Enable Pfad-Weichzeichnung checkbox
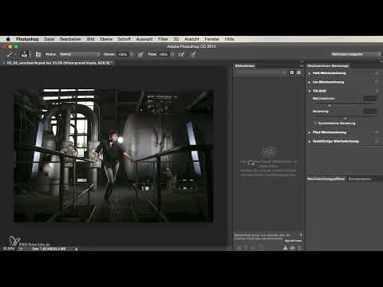Screen dimensions: 383x287 (x=377, y=132)
